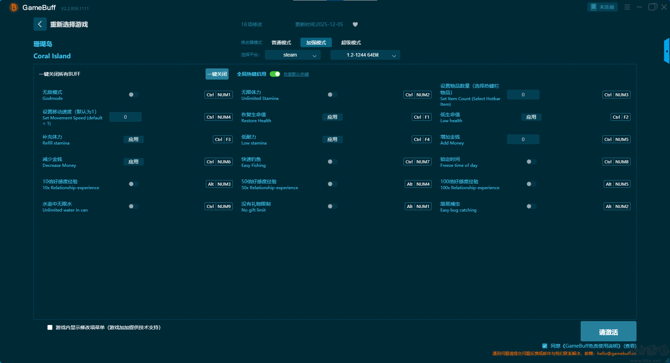Check the in-game trainer menu checkbox
Viewport: 670px width, 363px height.
click(x=50, y=327)
